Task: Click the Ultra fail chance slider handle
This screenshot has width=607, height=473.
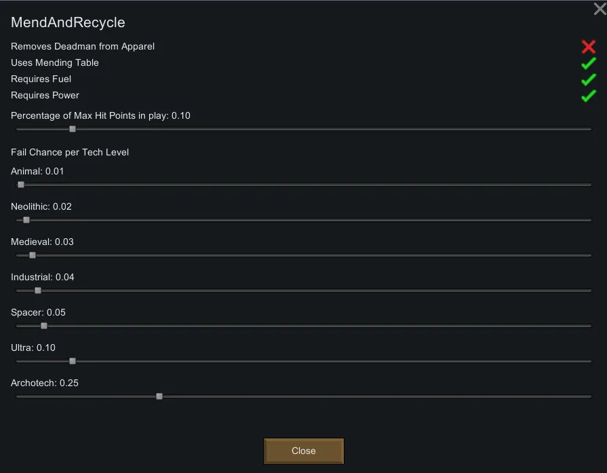Action: click(x=73, y=361)
